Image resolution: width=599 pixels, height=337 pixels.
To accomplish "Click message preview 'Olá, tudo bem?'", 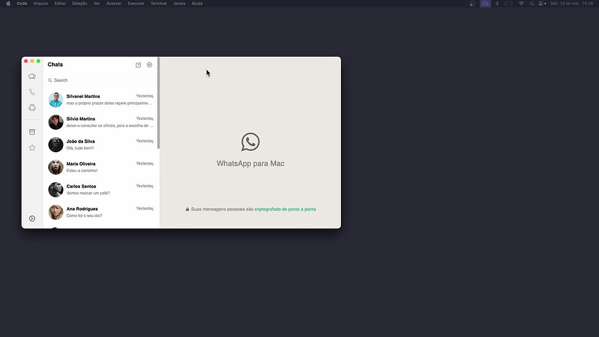I will coord(80,148).
